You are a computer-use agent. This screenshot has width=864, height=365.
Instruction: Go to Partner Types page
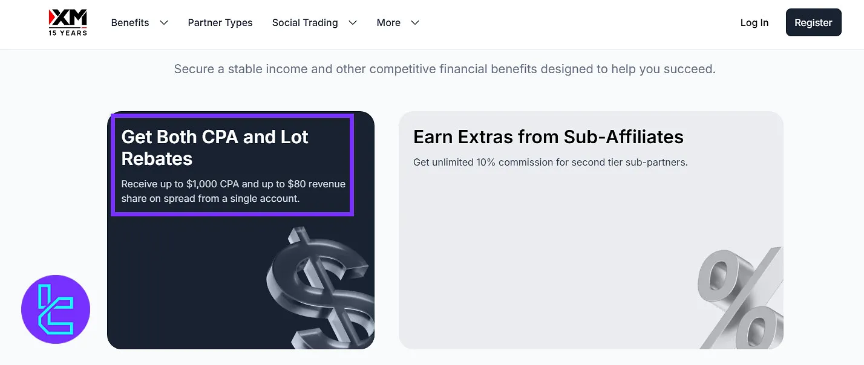(220, 23)
